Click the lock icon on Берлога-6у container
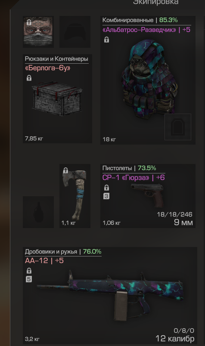 coord(29,78)
